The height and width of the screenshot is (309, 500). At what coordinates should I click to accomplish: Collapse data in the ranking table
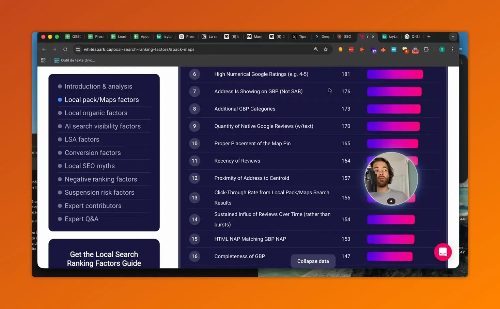(313, 261)
